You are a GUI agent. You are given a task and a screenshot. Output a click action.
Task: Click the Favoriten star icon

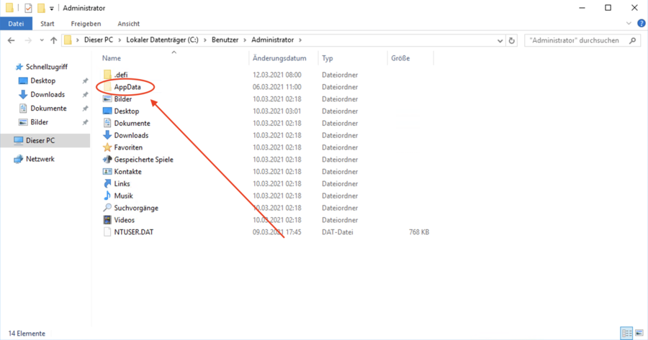107,147
